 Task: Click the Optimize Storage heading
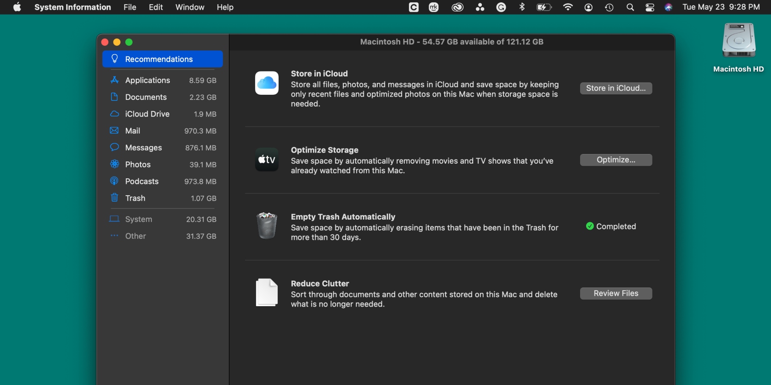point(324,150)
